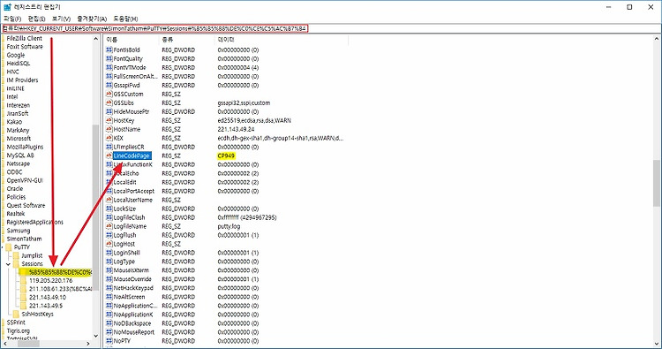
Task: Open the Edit menu
Action: 37,19
